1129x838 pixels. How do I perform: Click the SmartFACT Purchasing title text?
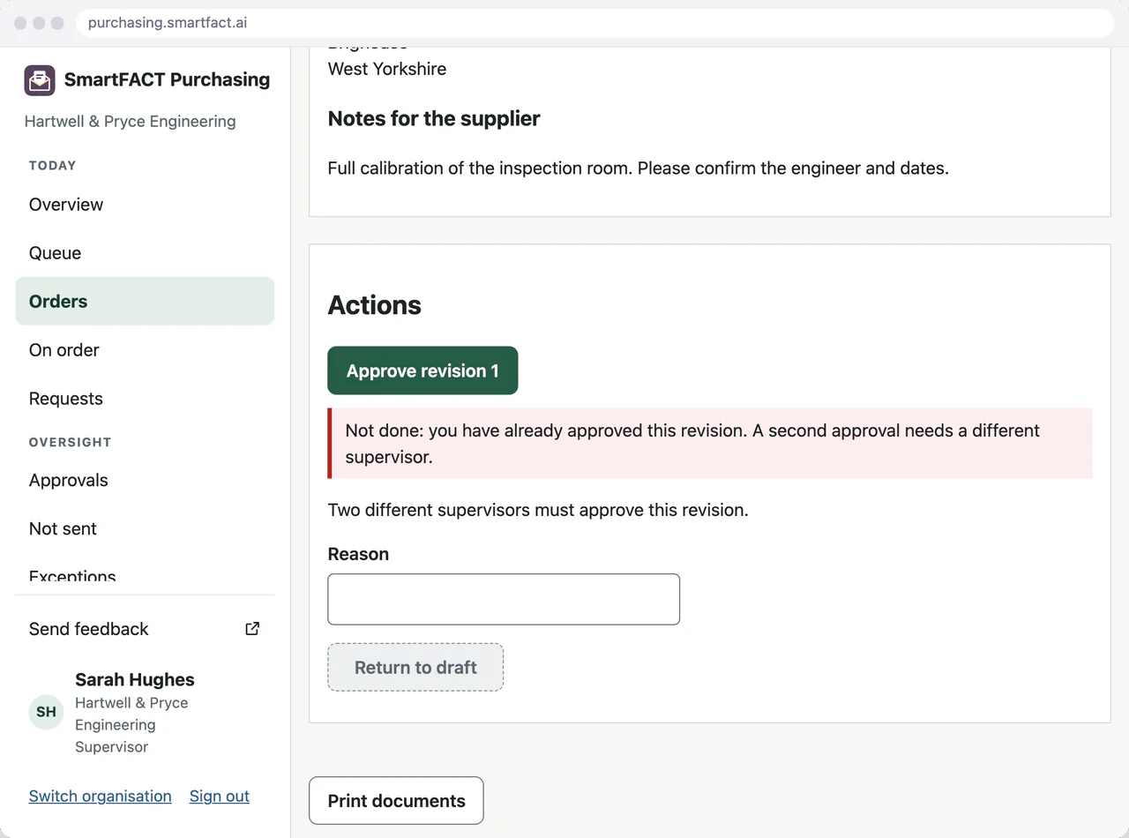click(168, 79)
